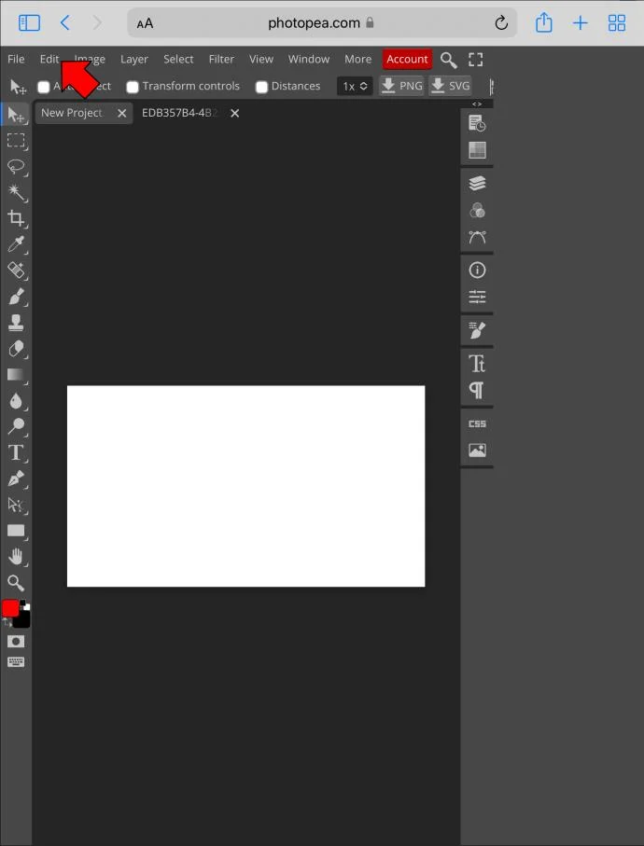The width and height of the screenshot is (644, 846).
Task: Open the Safari AA page settings menu
Action: (145, 23)
